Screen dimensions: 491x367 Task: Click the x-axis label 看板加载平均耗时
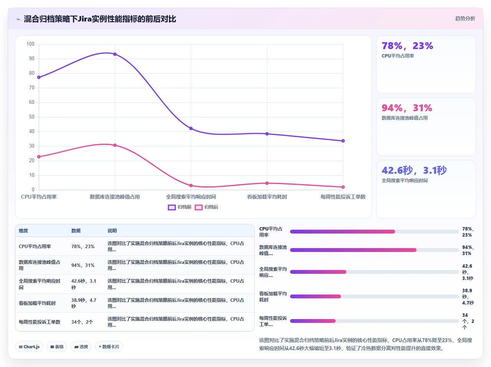tap(267, 197)
